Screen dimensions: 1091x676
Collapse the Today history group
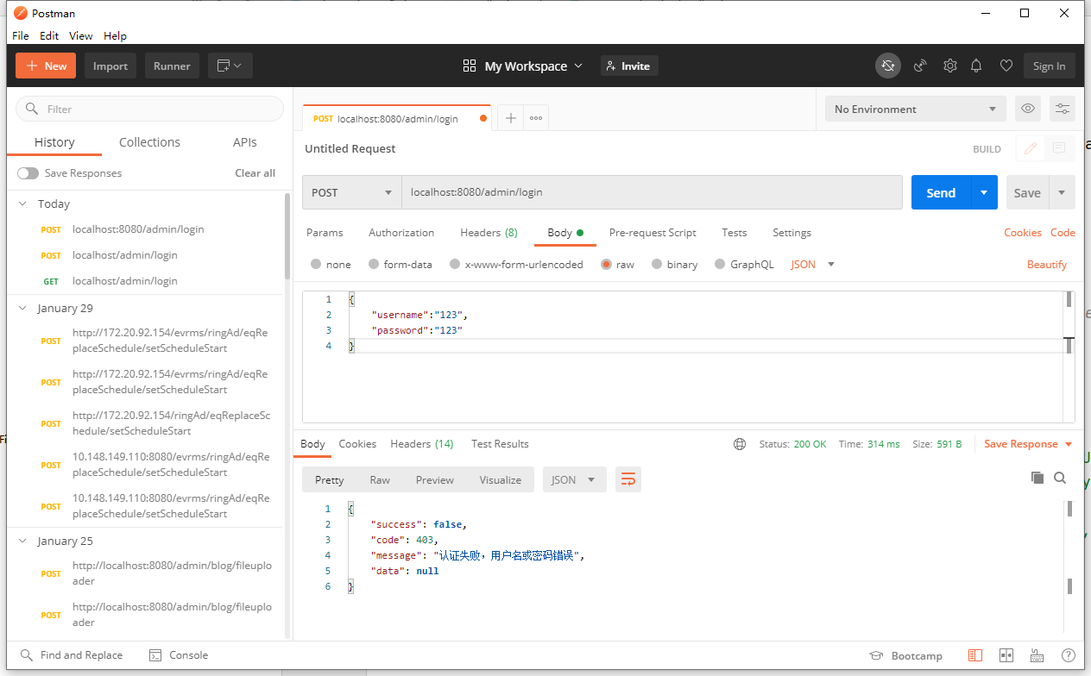point(23,204)
